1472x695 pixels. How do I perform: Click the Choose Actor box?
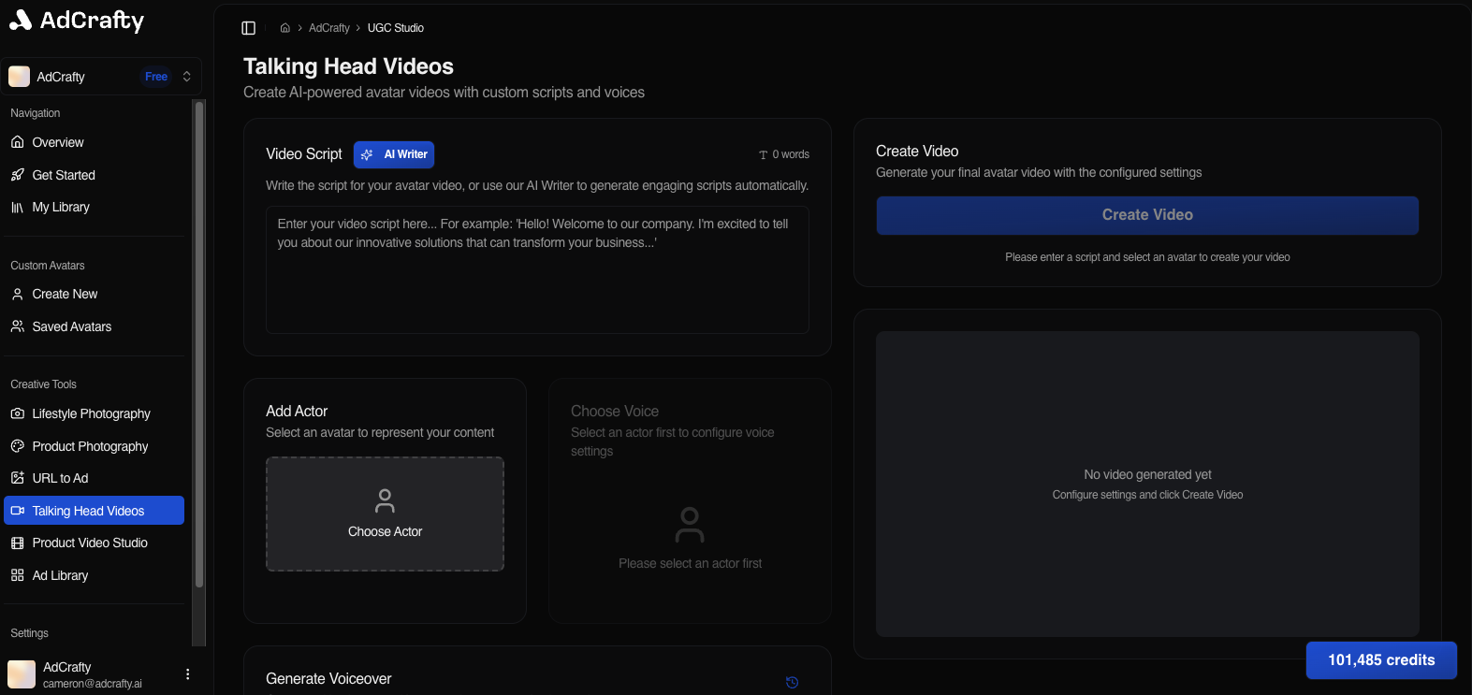(385, 514)
